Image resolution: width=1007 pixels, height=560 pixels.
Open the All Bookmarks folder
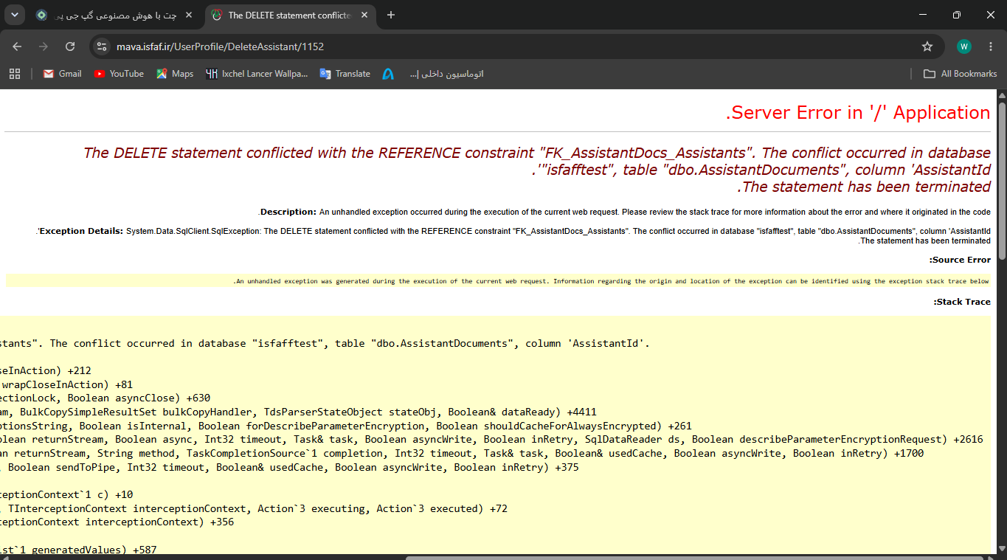(961, 74)
